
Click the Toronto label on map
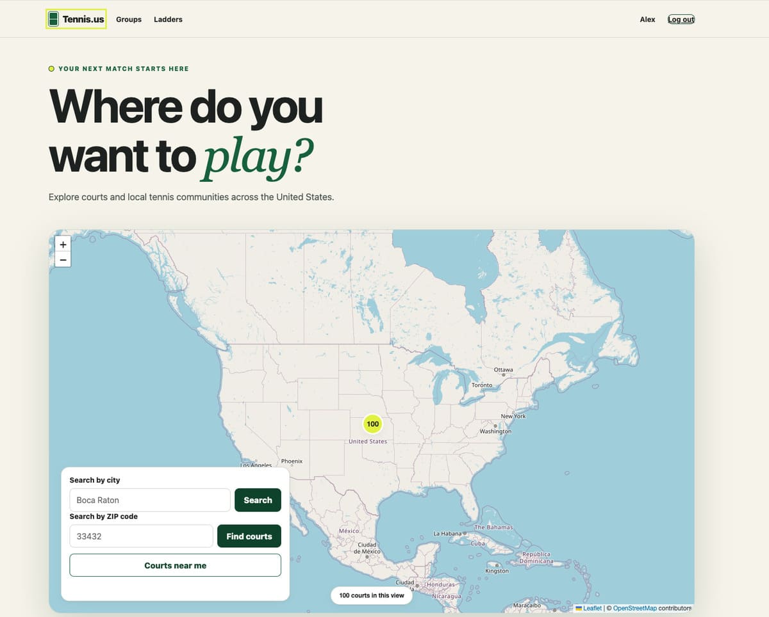click(x=482, y=385)
